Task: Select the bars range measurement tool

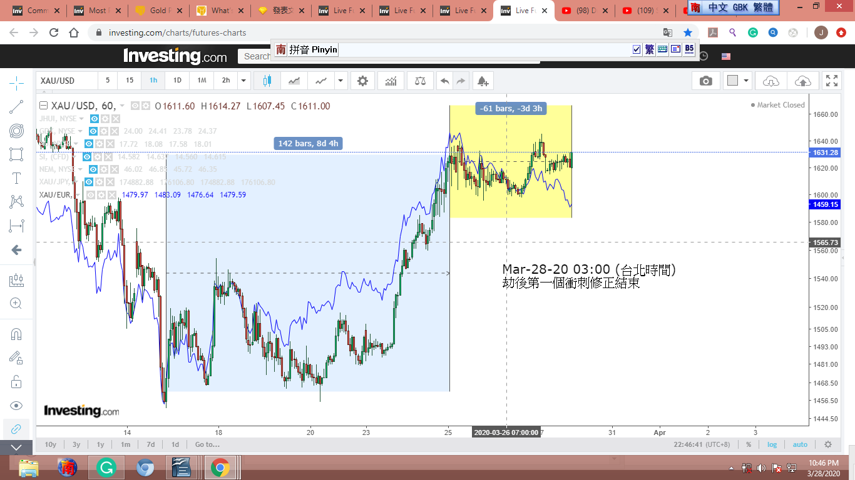Action: pos(17,226)
